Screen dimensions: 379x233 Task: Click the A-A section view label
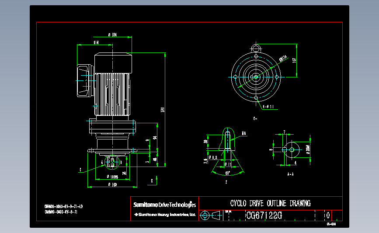point(291,174)
